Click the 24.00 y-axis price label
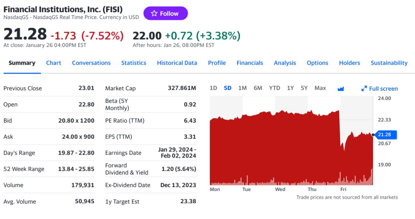Image resolution: width=415 pixels, height=219 pixels. click(x=384, y=98)
